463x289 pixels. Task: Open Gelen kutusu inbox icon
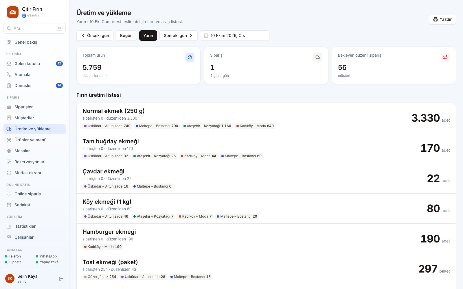[9, 64]
